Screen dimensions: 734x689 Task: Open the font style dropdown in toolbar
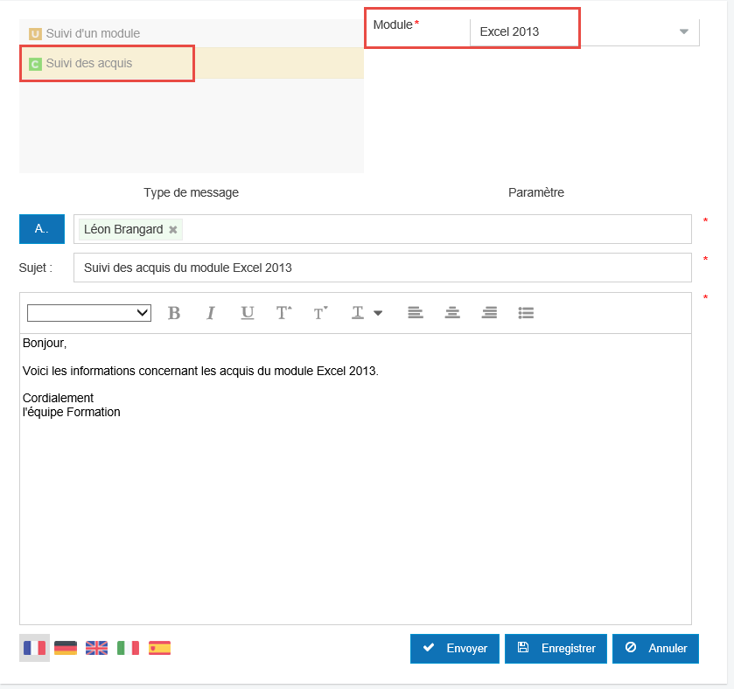click(x=89, y=313)
